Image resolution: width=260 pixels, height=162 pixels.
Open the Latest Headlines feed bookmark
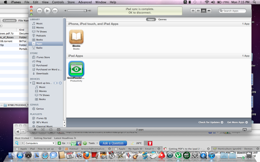click(x=65, y=138)
